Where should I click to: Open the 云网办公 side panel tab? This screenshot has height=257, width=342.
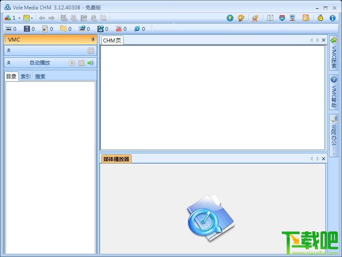pos(334,135)
